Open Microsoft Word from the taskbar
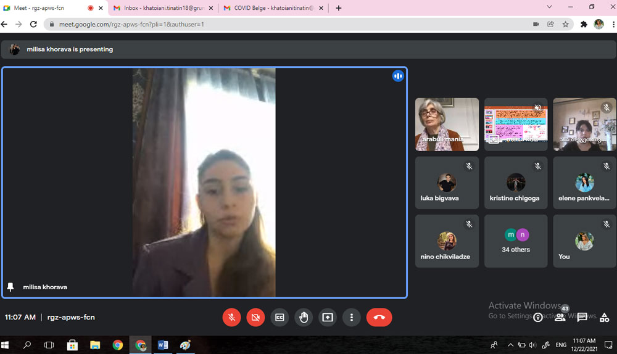 pos(163,345)
